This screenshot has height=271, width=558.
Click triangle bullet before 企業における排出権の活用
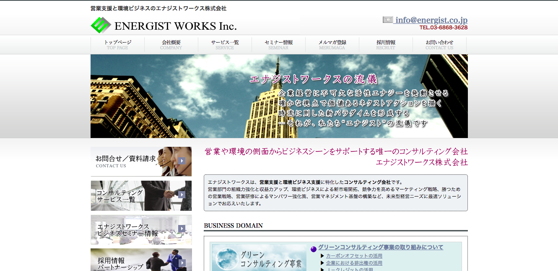[322, 263]
